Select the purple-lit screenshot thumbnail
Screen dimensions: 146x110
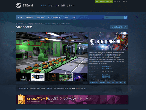point(80,77)
